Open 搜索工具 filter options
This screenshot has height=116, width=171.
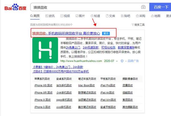(138, 25)
